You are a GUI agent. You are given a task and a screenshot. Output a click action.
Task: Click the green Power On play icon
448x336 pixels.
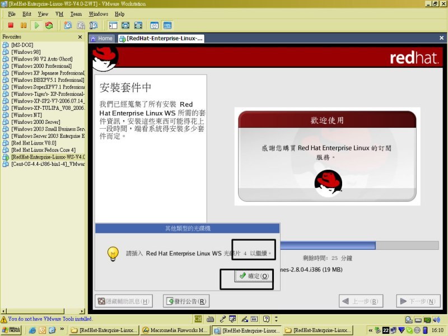[x=36, y=25]
